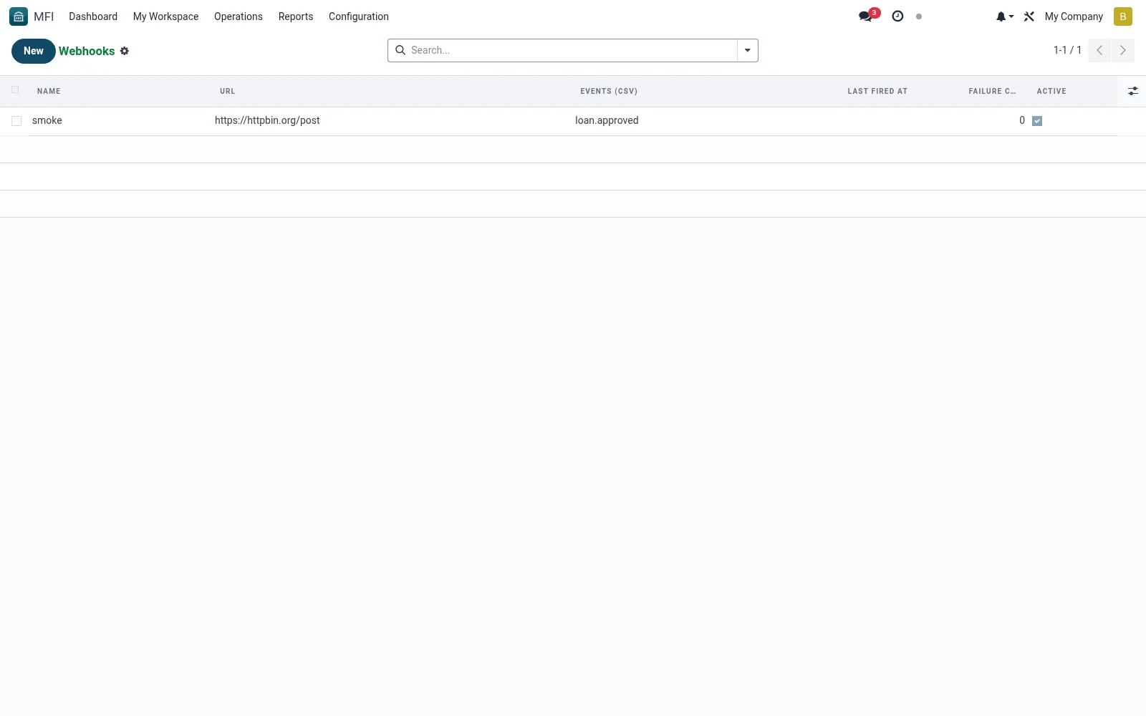Select all rows header checkbox

15,89
